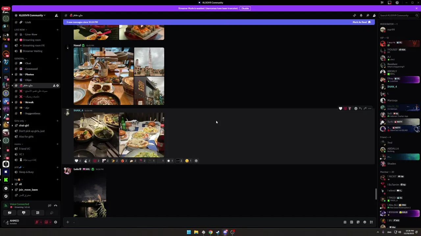Image resolution: width=421 pixels, height=236 pixels.
Task: Open headphone output options chevron
Action: (50, 222)
